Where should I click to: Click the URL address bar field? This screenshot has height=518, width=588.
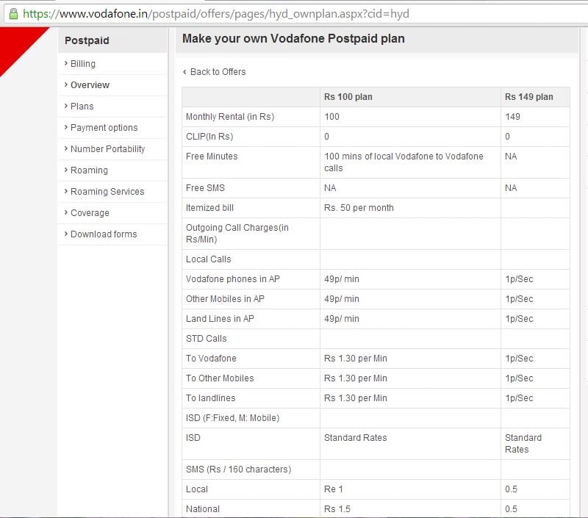[x=296, y=14]
